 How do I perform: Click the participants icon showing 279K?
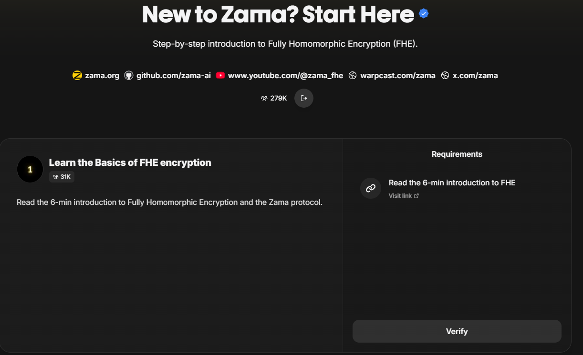point(264,98)
